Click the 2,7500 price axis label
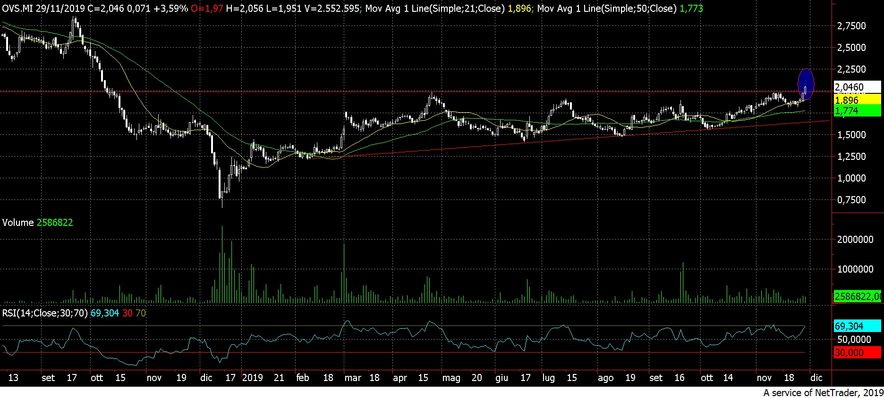The width and height of the screenshot is (884, 398). point(851,26)
